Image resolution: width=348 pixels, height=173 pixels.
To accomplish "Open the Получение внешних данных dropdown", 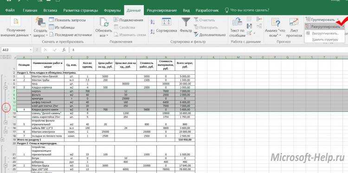I will point(16,26).
